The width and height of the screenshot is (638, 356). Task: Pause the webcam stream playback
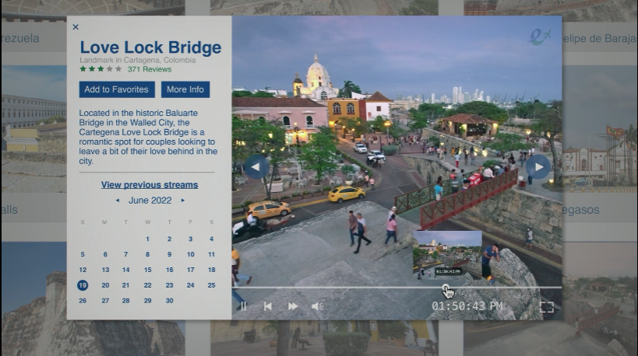(x=242, y=306)
